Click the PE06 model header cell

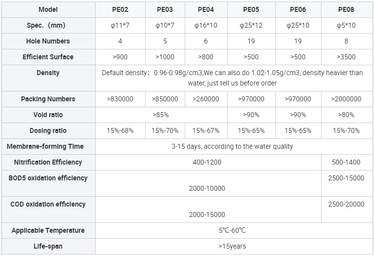(x=298, y=9)
